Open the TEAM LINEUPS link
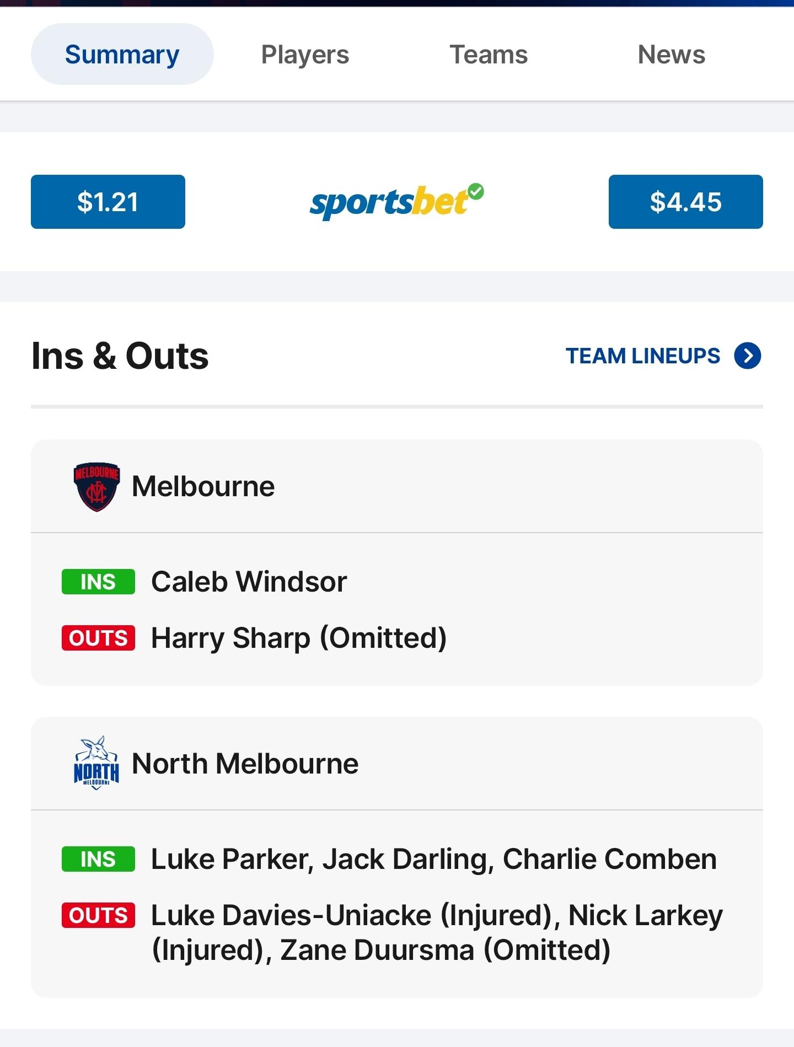 click(643, 356)
